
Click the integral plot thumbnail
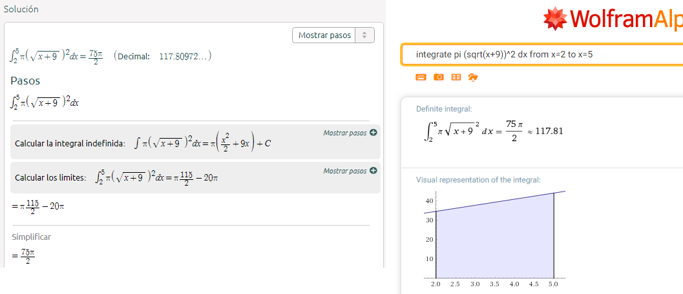click(494, 239)
